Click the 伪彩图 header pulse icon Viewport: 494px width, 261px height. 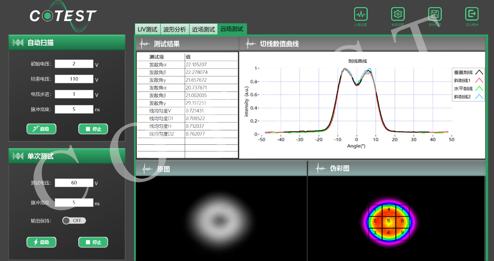(x=321, y=168)
